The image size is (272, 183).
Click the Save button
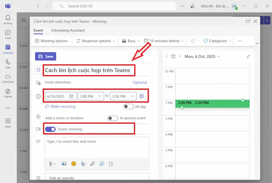[45, 56]
